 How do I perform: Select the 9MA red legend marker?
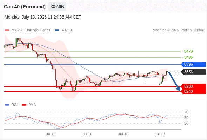click(24, 105)
